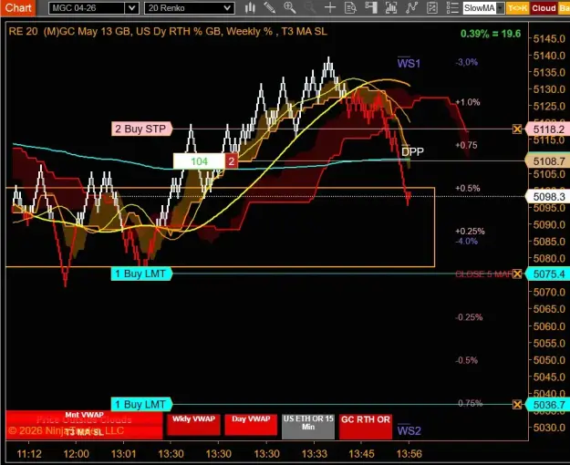This screenshot has width=570, height=465.
Task: Select the 2 Buy STP order label
Action: [x=141, y=129]
